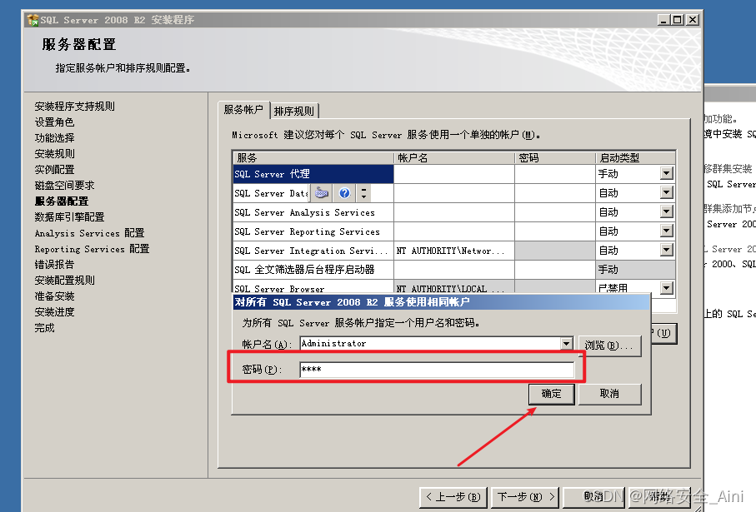Image resolution: width=756 pixels, height=512 pixels.
Task: Click 安装规则 in the step list
Action: coord(54,154)
